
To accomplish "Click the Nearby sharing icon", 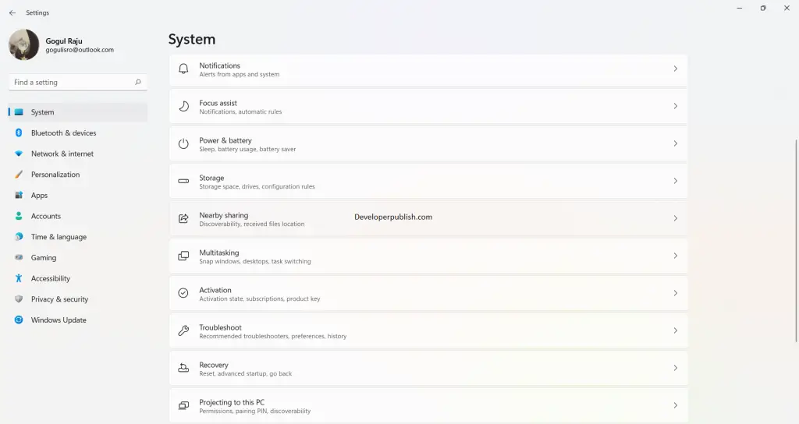I will (183, 218).
